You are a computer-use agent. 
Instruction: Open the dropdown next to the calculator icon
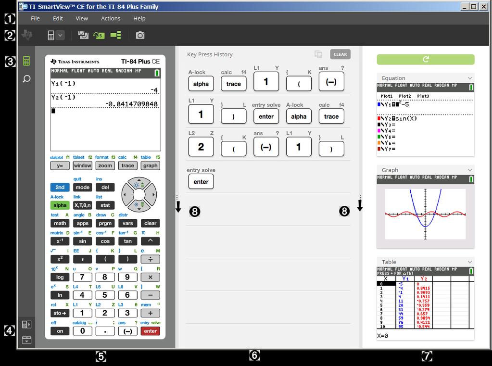click(60, 35)
